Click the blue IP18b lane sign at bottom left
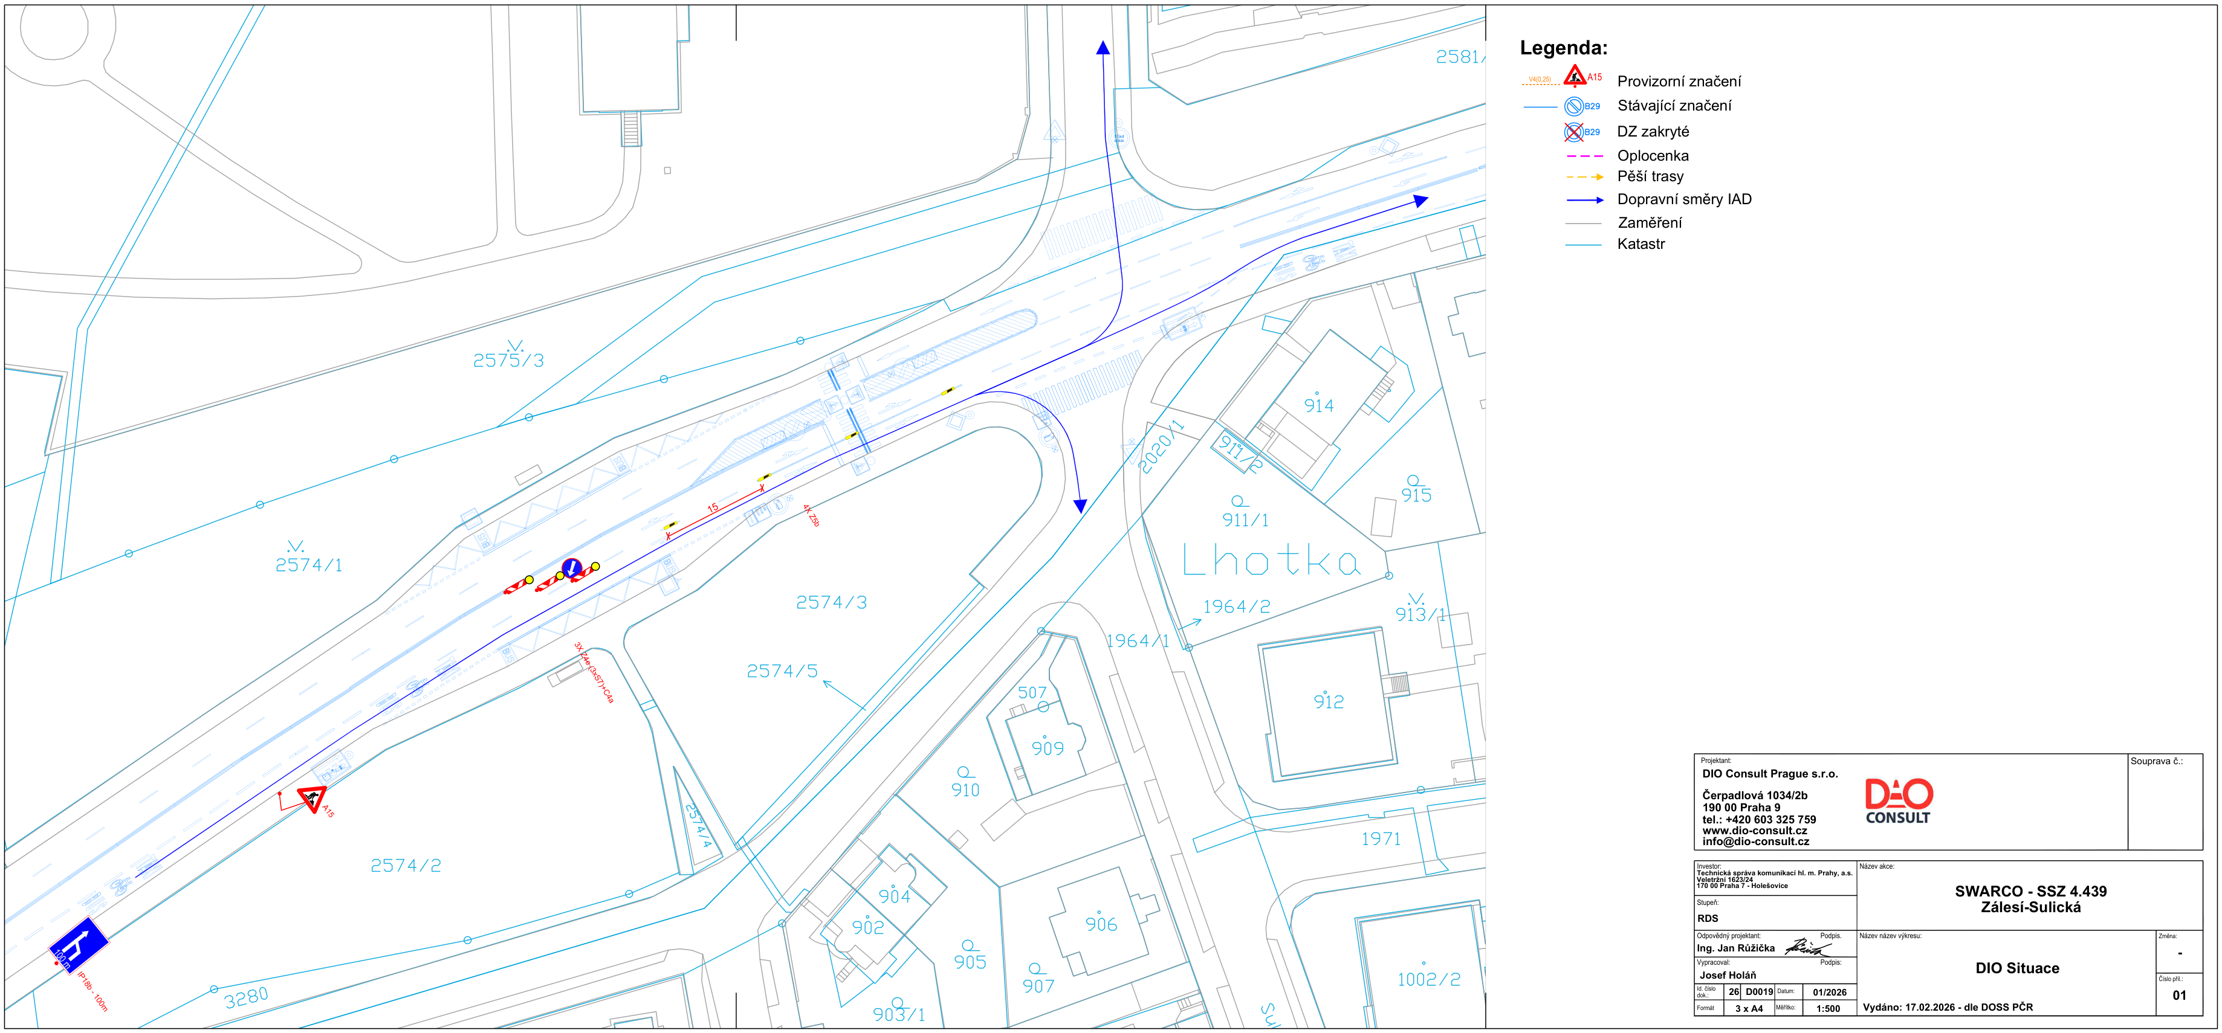 (x=79, y=944)
